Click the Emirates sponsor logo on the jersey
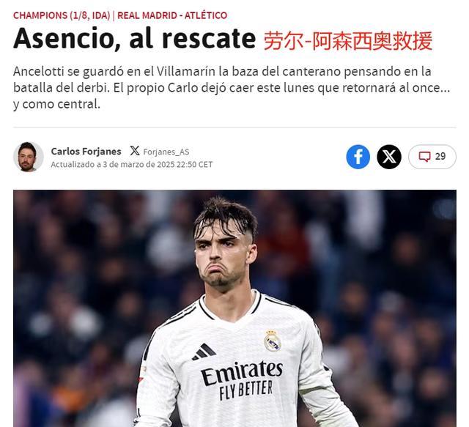This screenshot has height=427, width=469. click(x=241, y=372)
